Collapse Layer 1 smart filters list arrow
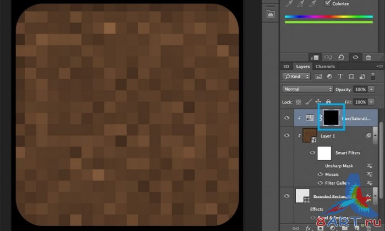Image resolution: width=385 pixels, height=231 pixels. (375, 135)
